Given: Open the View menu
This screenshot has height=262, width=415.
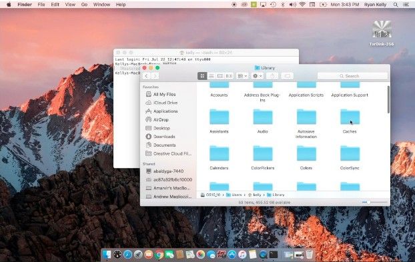Looking at the screenshot, I should pyautogui.click(x=70, y=5).
